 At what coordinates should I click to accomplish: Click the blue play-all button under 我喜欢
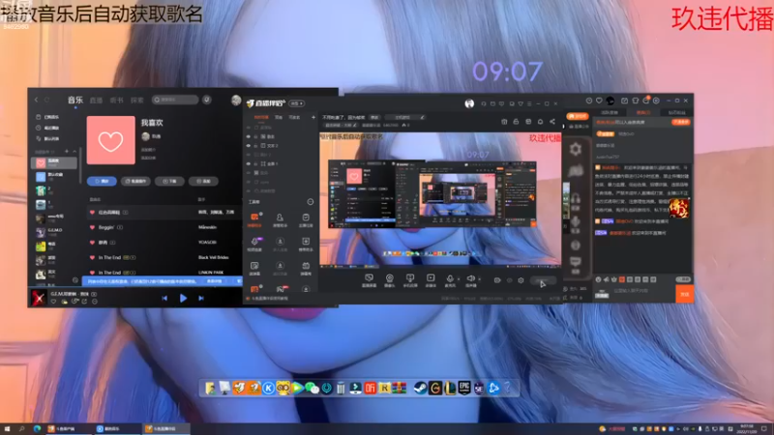tap(102, 181)
